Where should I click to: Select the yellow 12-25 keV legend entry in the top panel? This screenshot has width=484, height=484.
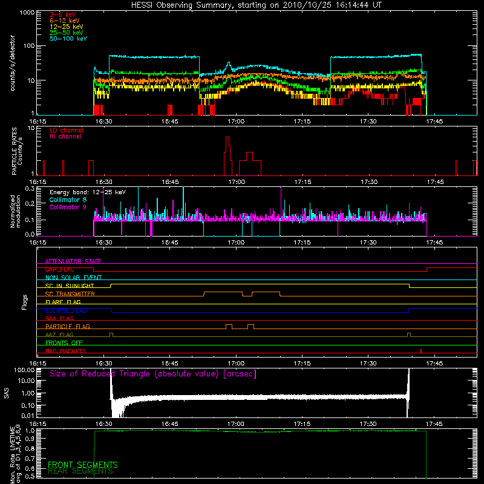(67, 27)
